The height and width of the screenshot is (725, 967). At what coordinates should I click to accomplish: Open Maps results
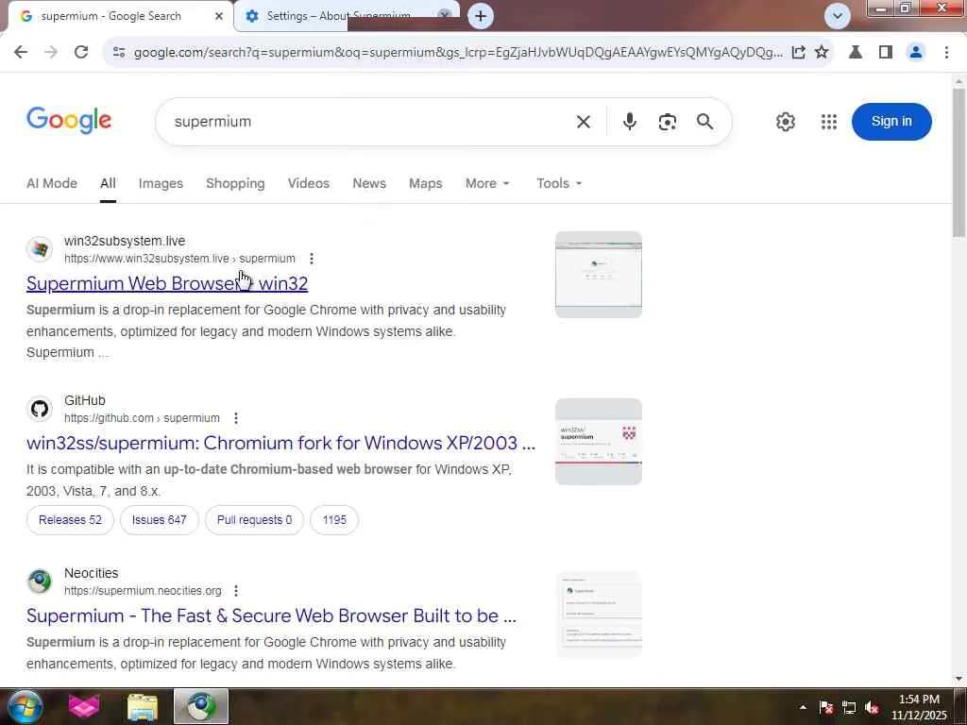426,183
